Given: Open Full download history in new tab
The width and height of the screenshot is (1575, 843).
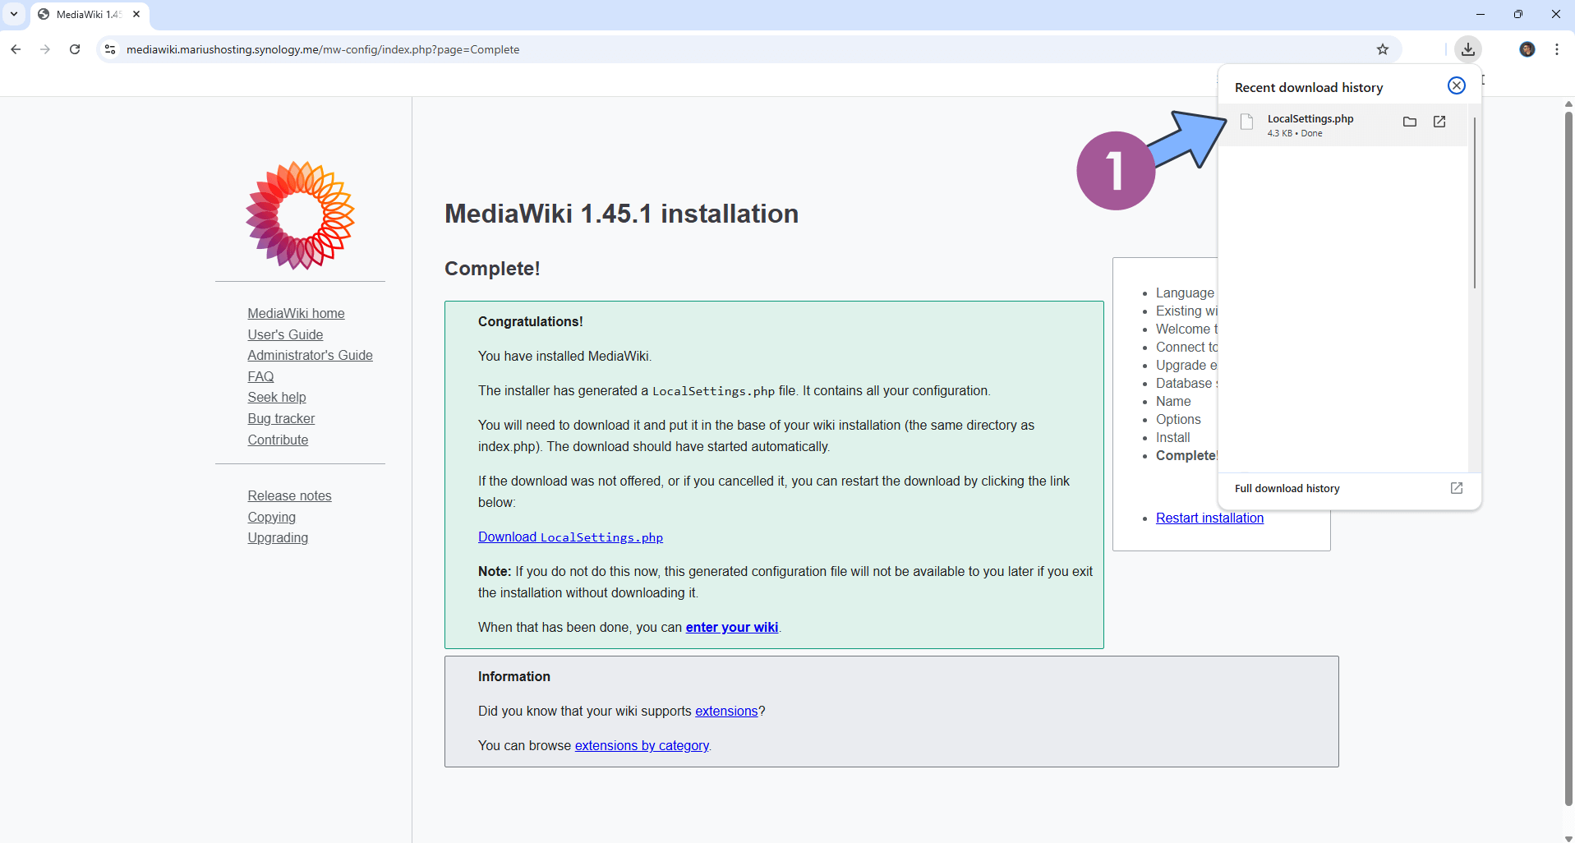Looking at the screenshot, I should click(1457, 488).
